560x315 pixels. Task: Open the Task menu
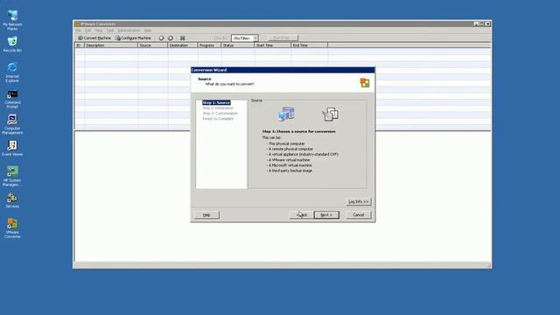pos(110,31)
